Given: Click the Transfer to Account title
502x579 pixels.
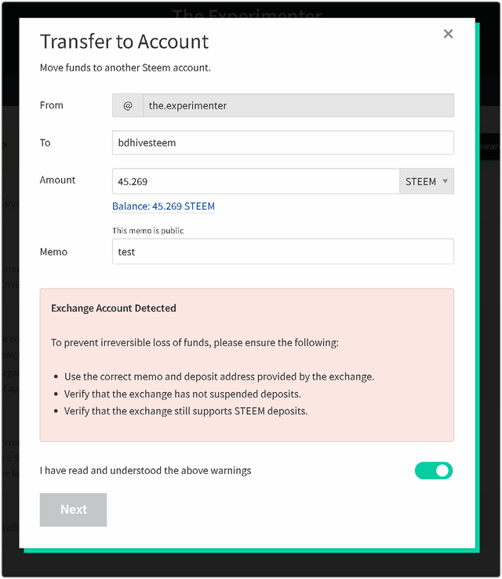Looking at the screenshot, I should coord(125,42).
